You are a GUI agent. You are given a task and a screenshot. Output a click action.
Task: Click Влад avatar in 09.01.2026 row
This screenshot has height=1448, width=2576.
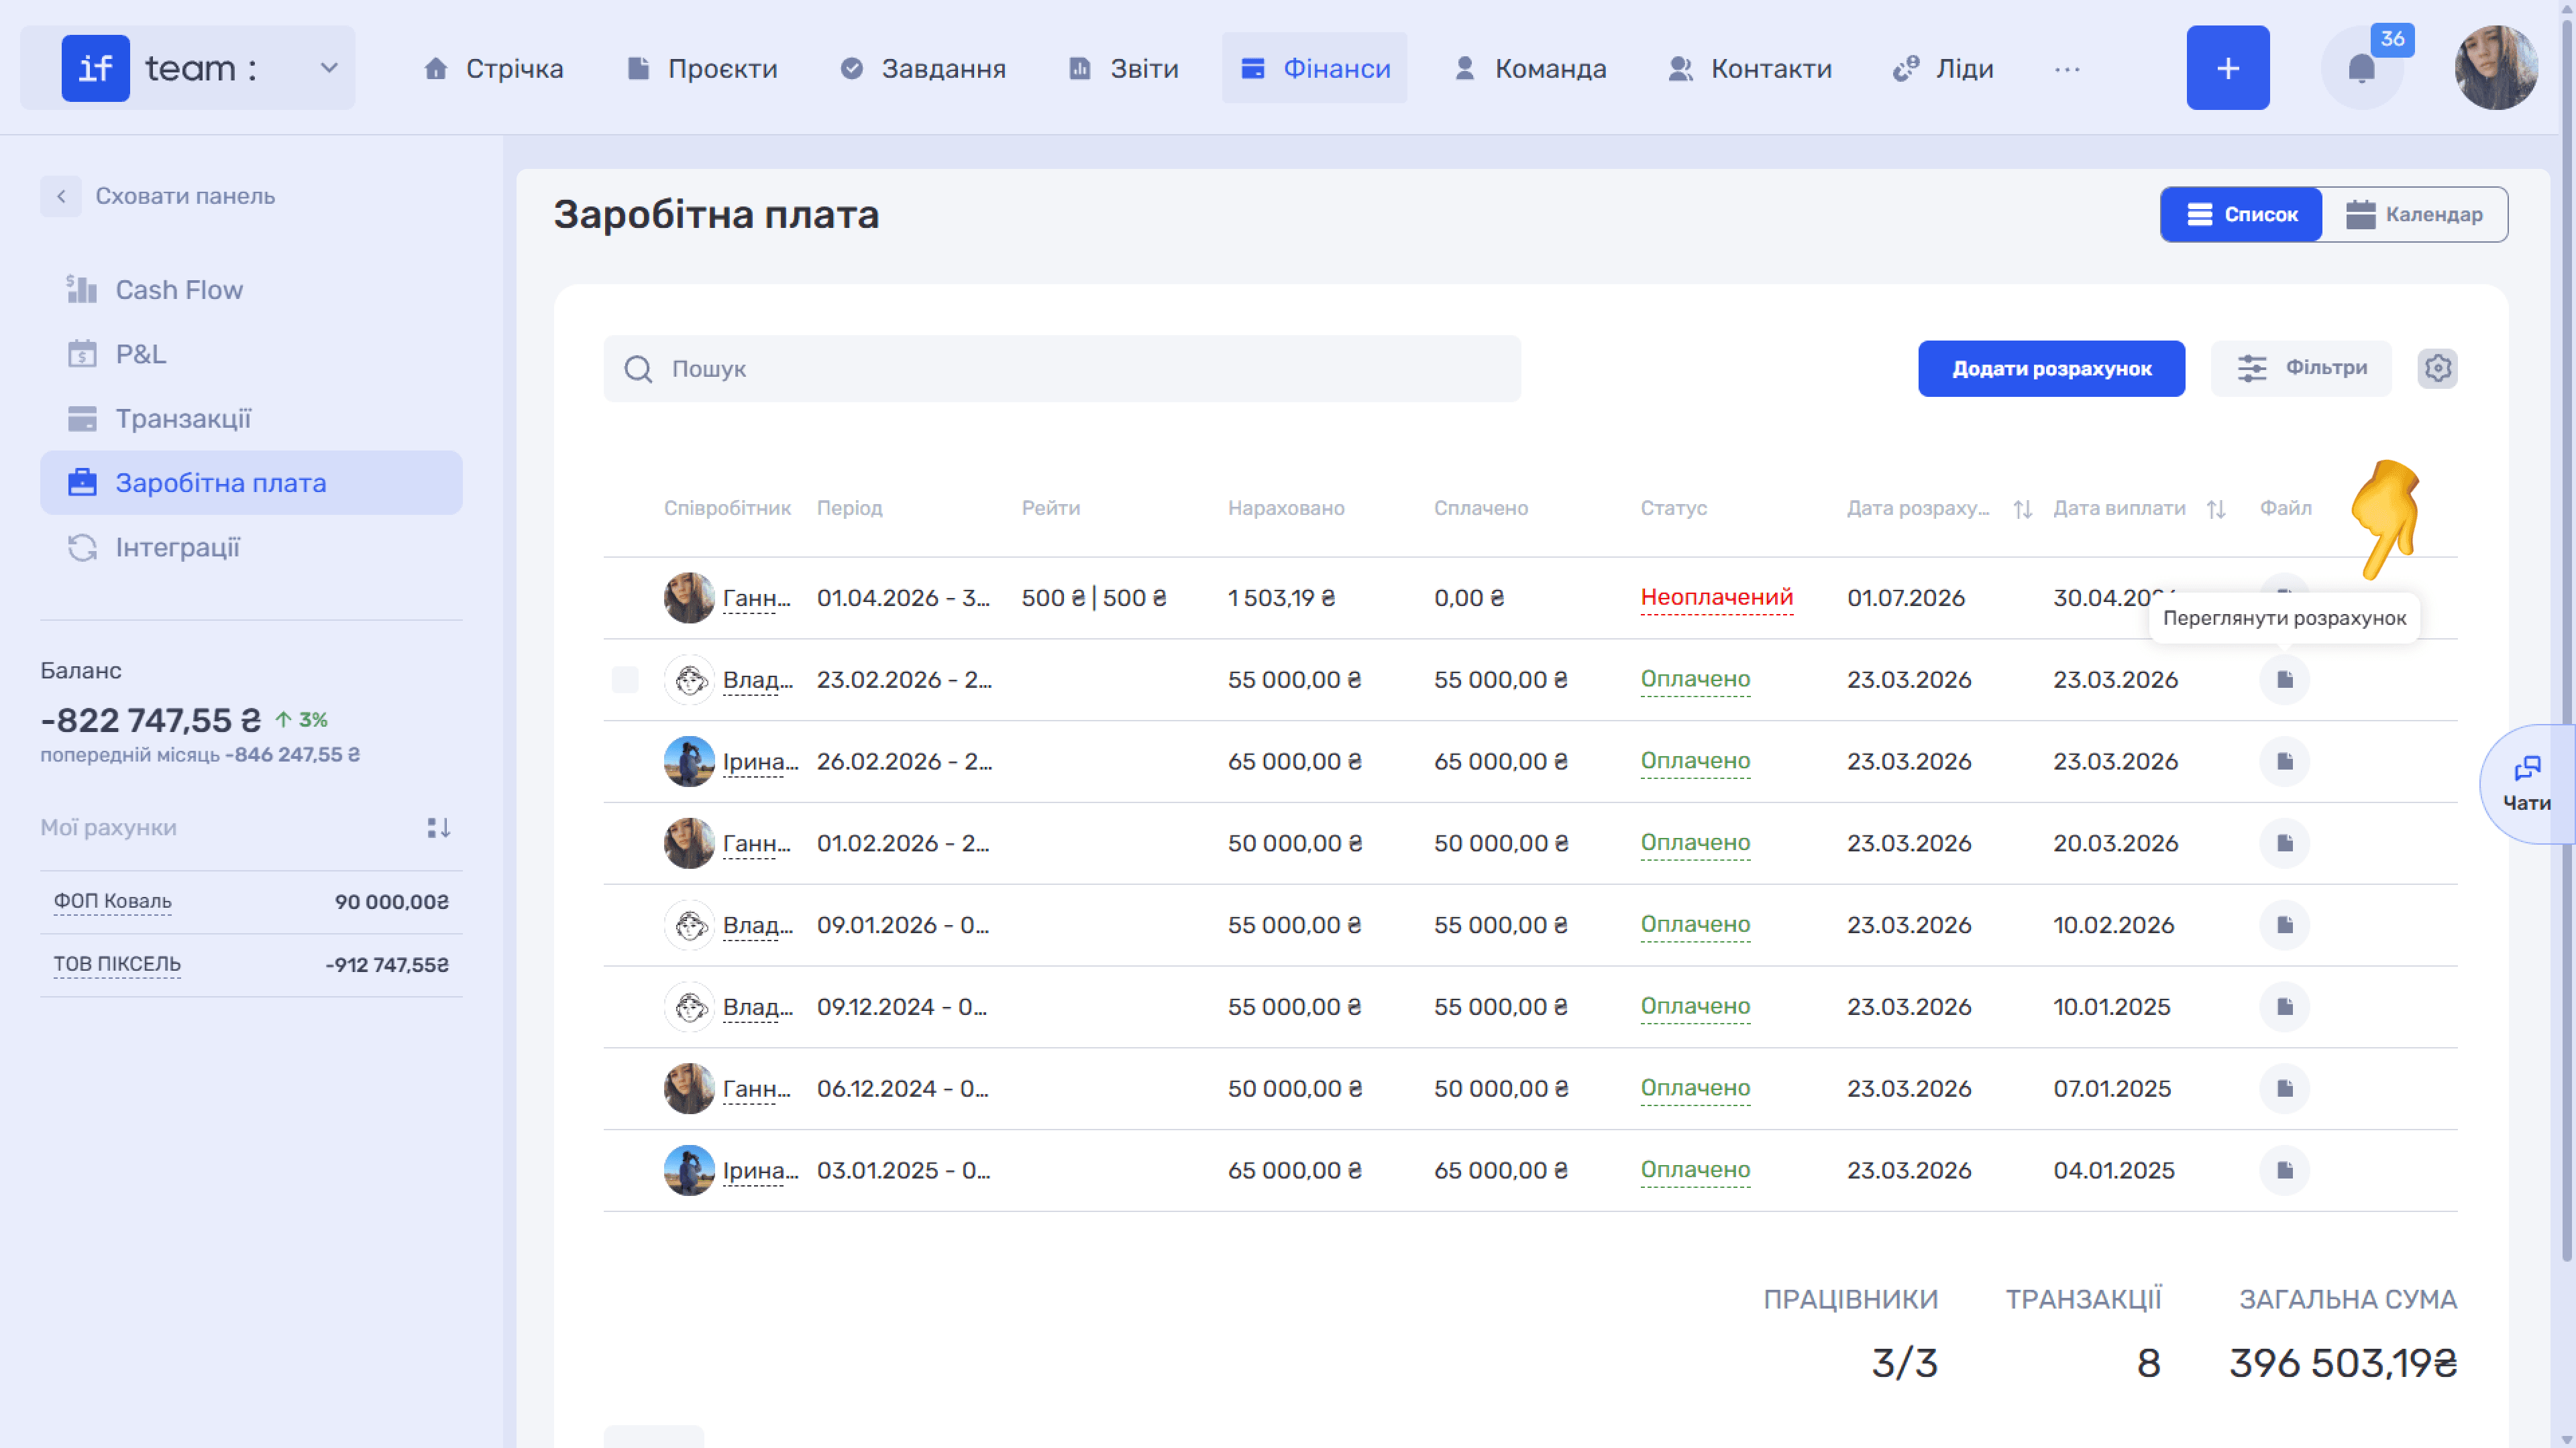tap(689, 925)
